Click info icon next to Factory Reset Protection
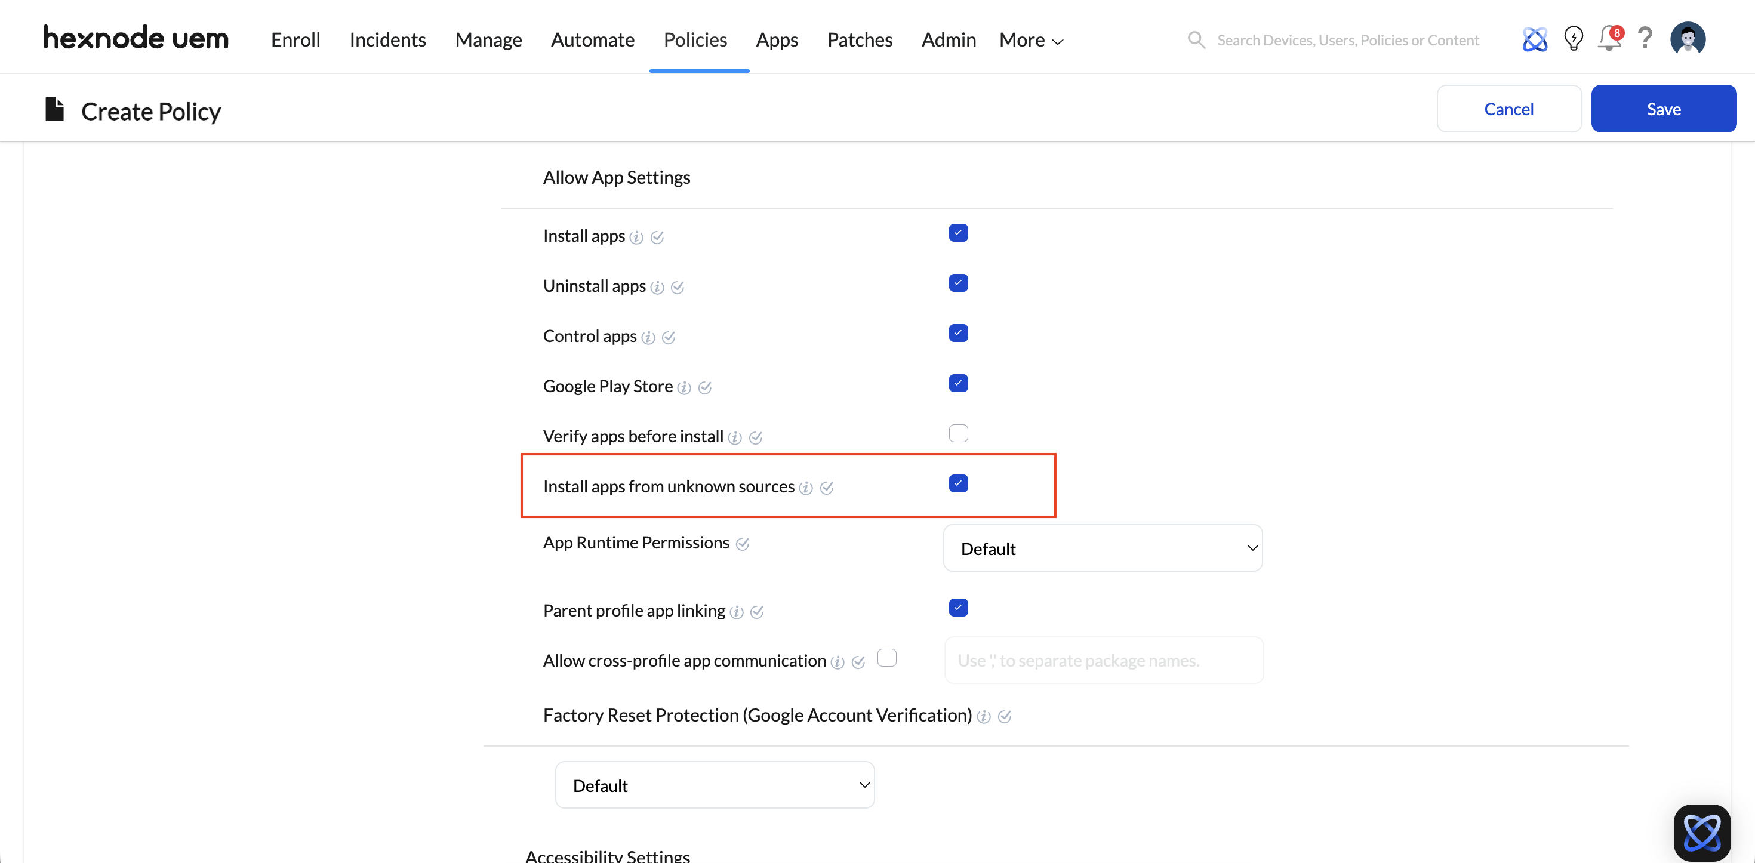Screen dimensions: 1755x863 coord(984,717)
